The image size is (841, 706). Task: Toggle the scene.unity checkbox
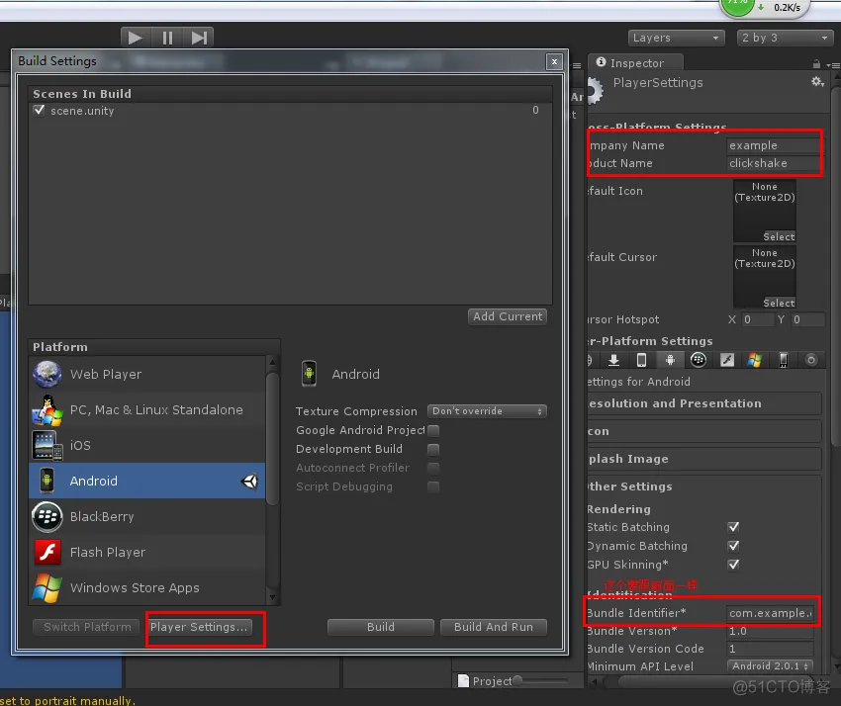[x=39, y=110]
